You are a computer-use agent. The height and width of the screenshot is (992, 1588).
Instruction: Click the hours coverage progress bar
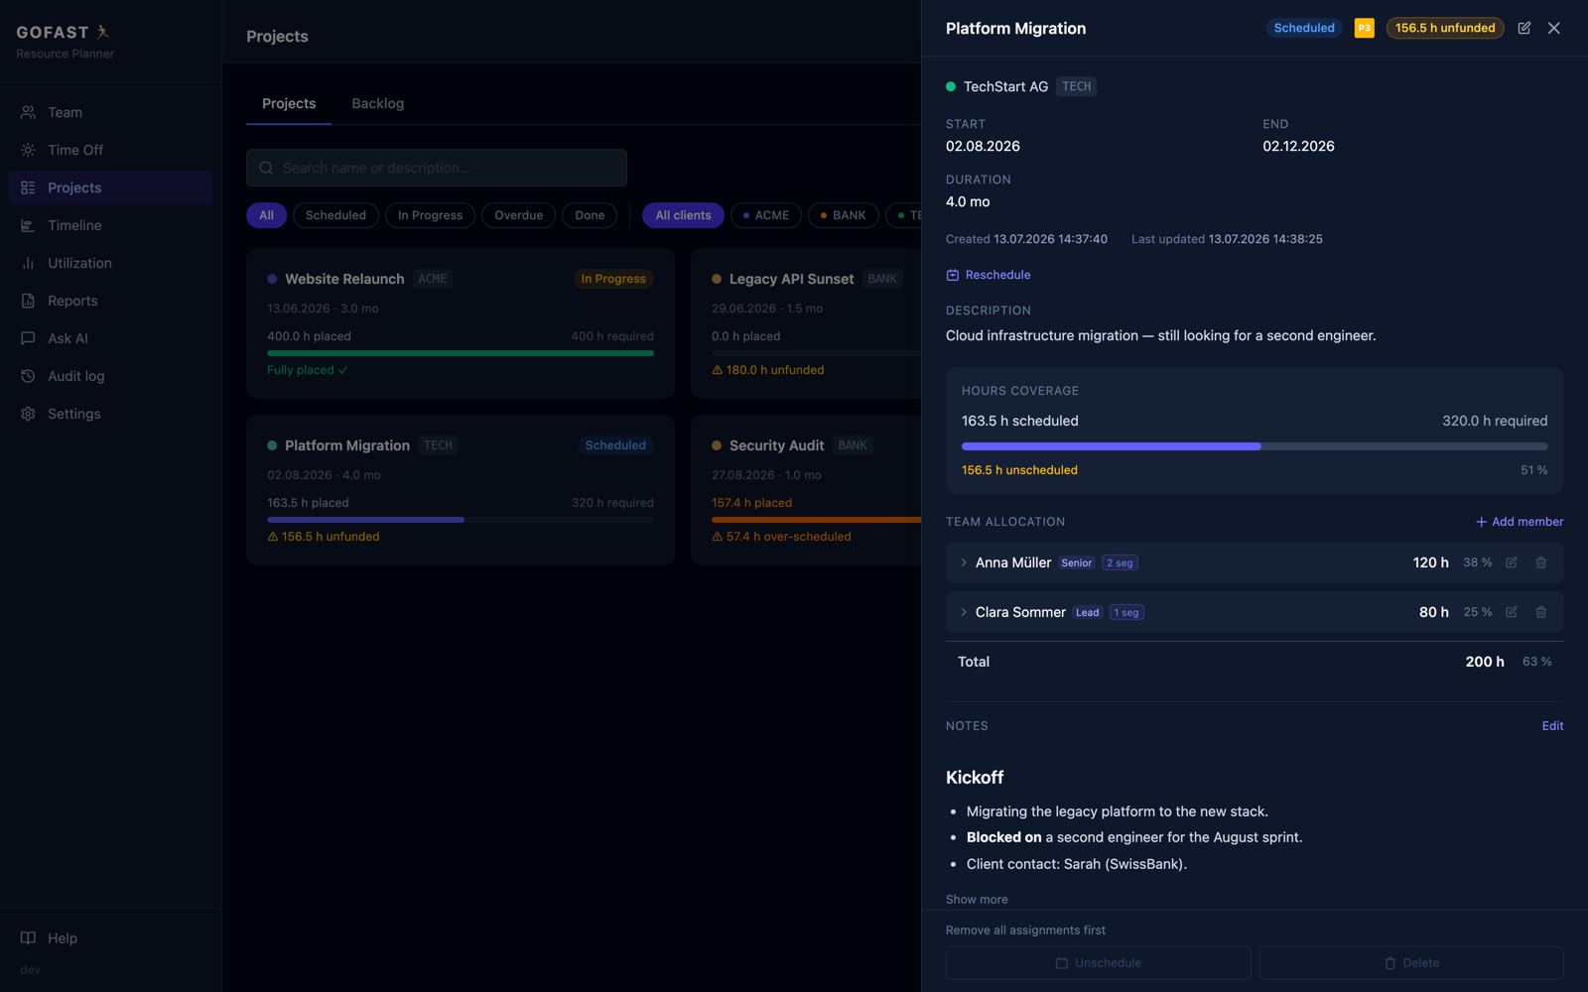(1255, 446)
